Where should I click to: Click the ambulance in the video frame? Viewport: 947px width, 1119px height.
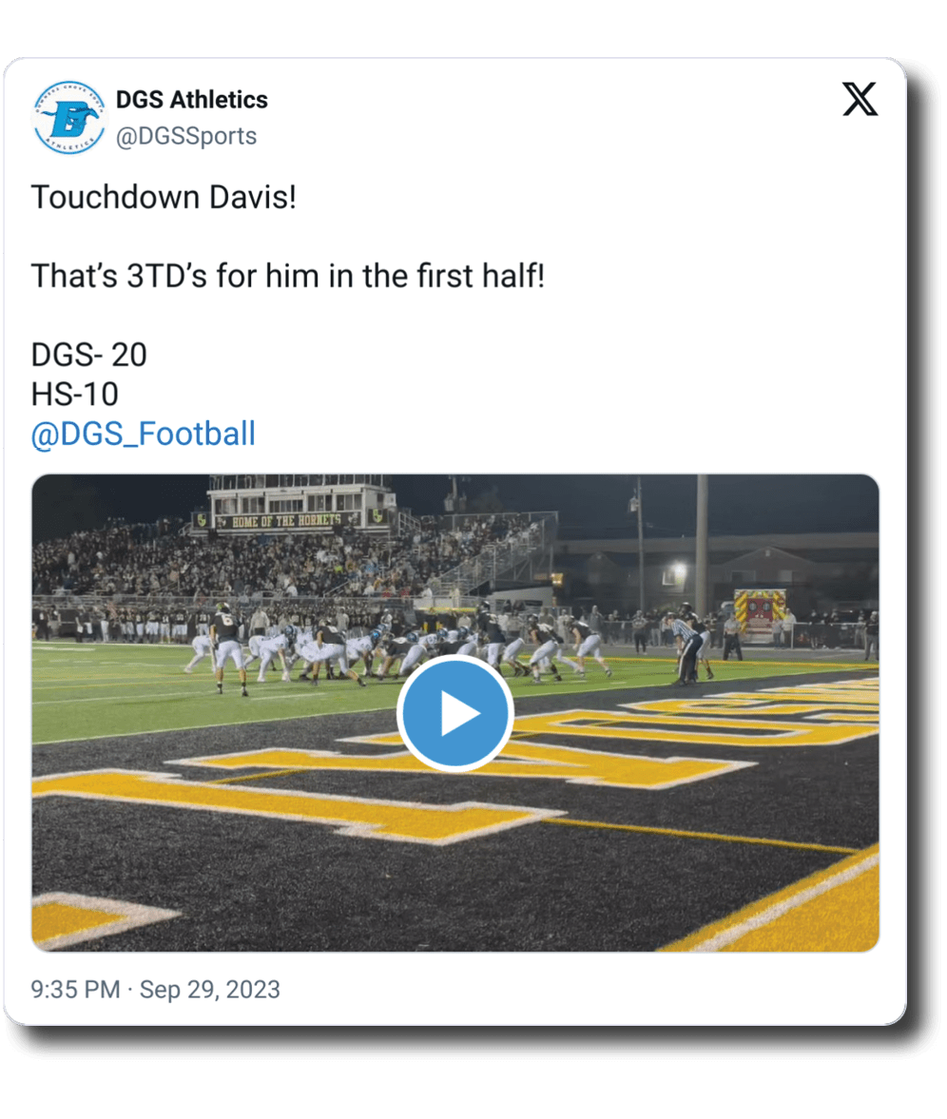[x=760, y=612]
